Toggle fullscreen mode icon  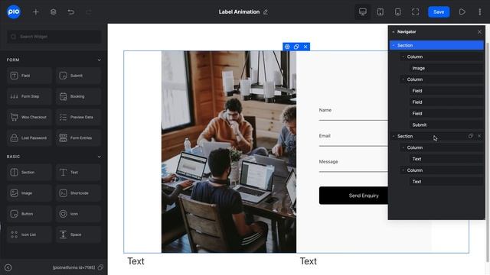(415, 12)
